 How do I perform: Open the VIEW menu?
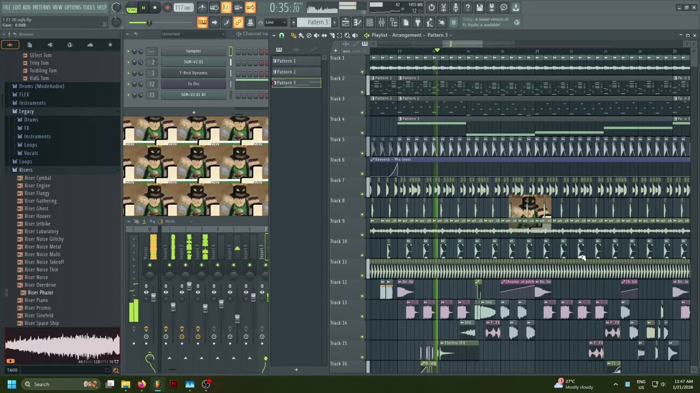coord(57,7)
